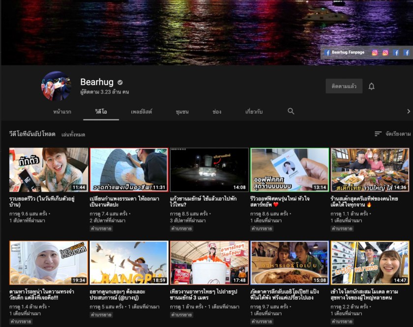The width and height of the screenshot is (413, 327).
Task: Open the channel search magnifier icon
Action: point(291,111)
